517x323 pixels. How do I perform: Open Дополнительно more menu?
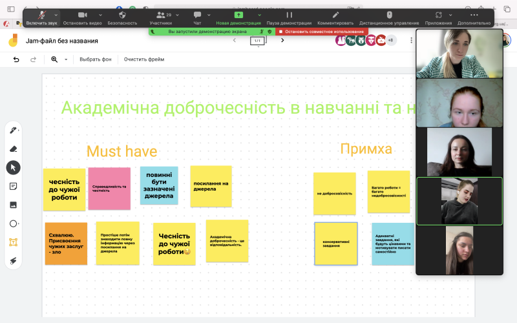click(x=474, y=18)
